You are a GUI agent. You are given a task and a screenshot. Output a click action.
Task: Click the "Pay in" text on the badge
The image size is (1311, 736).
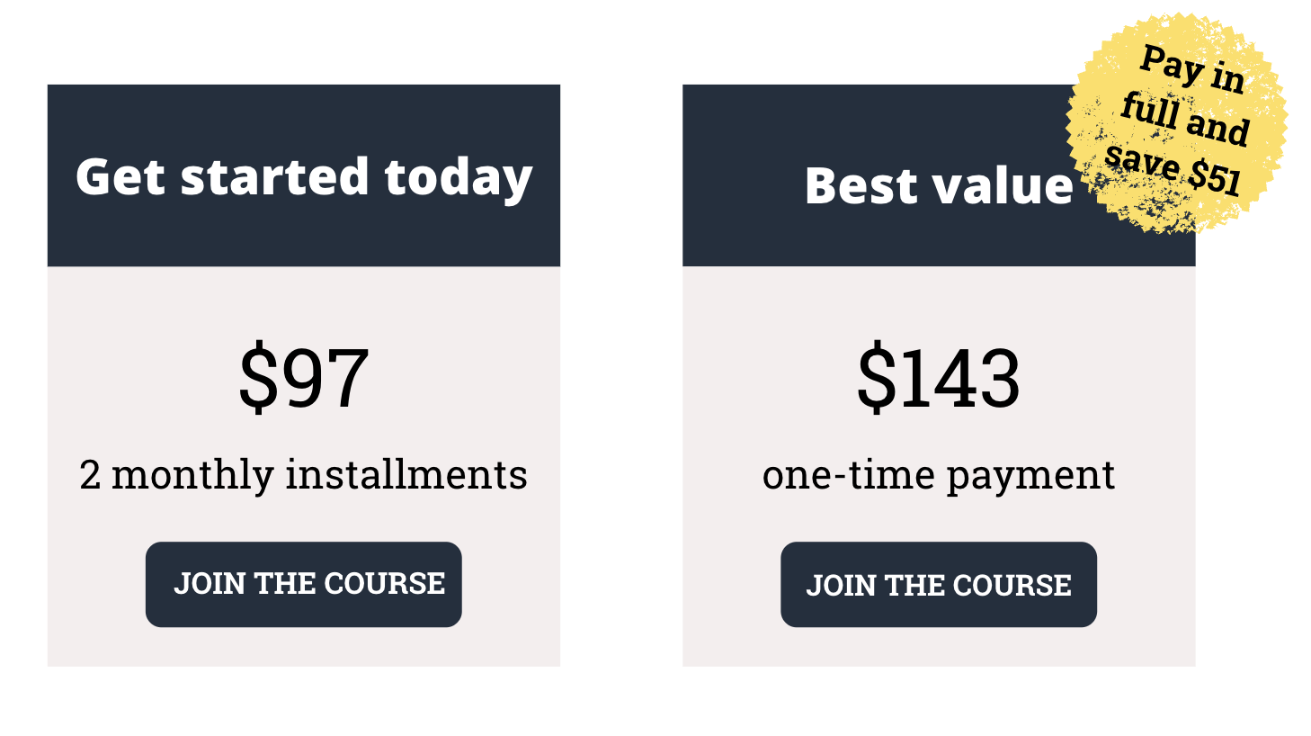pos(1192,68)
